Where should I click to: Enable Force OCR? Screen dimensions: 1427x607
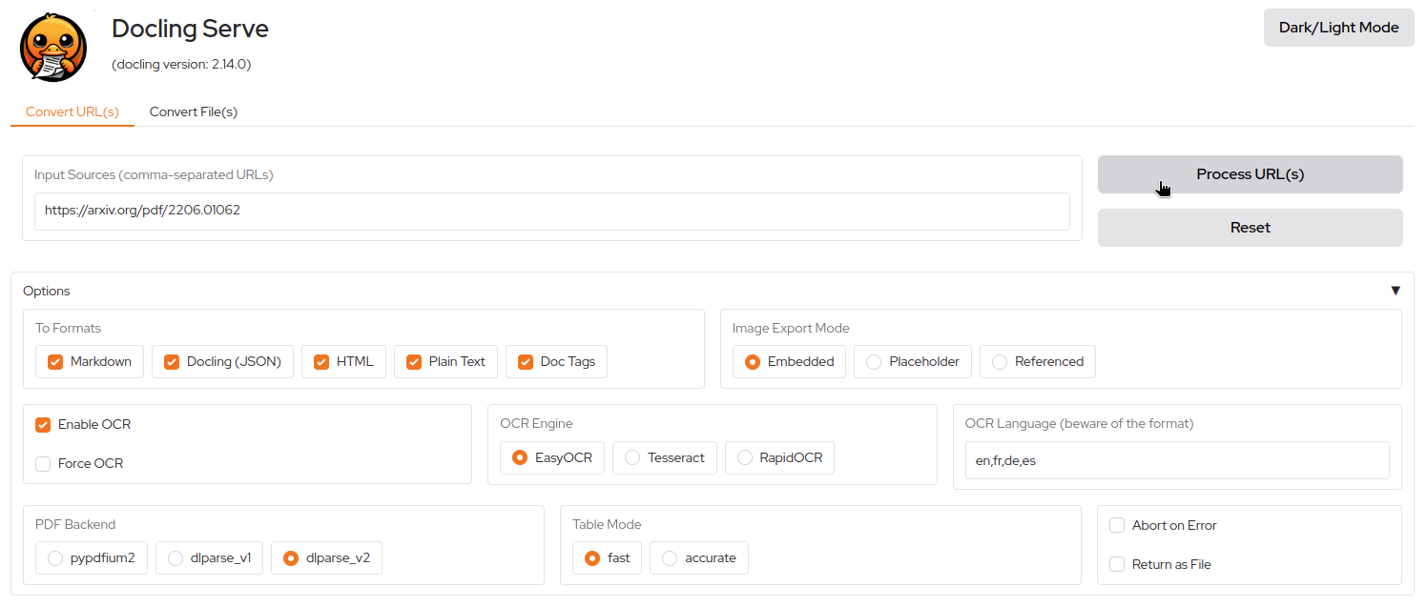point(42,463)
